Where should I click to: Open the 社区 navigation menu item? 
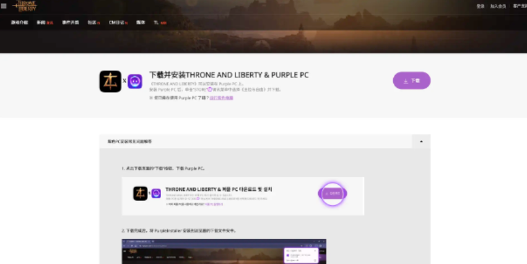93,23
